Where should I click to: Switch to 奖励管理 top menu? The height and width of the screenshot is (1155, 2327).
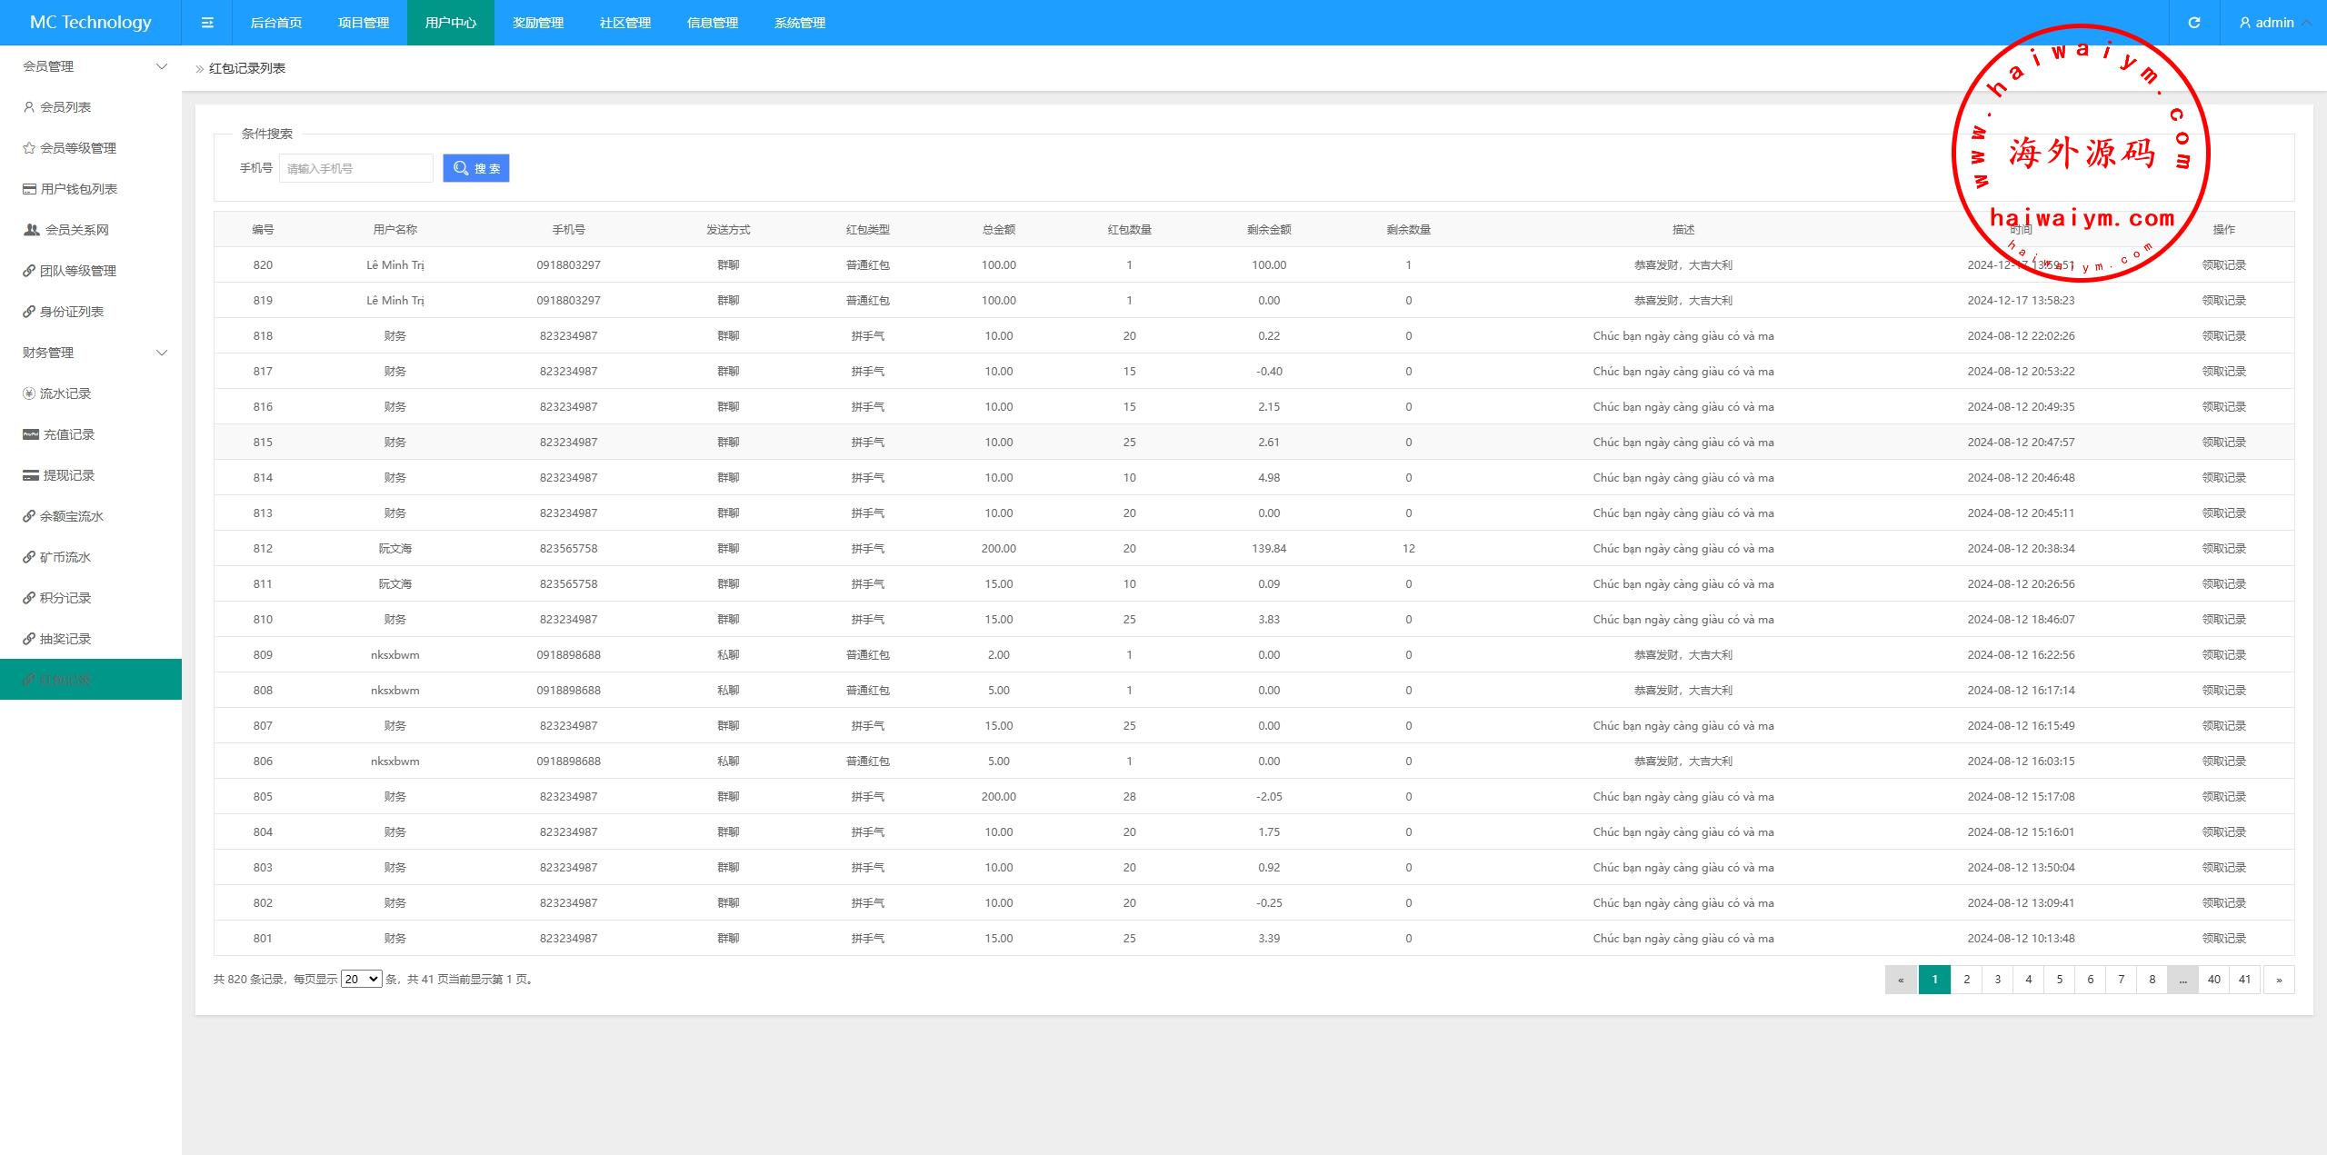click(x=538, y=23)
